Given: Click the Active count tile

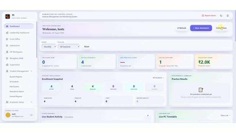Looking at the screenshot, I should [x=51, y=87].
